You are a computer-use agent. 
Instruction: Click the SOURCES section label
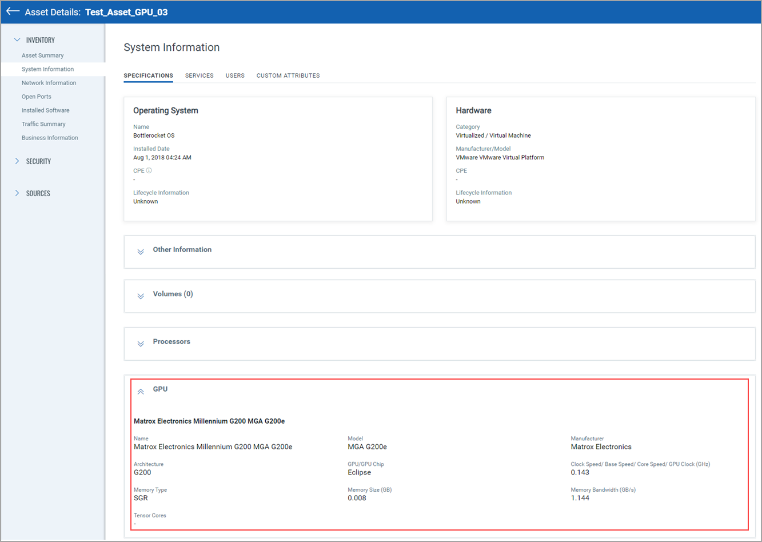(38, 193)
